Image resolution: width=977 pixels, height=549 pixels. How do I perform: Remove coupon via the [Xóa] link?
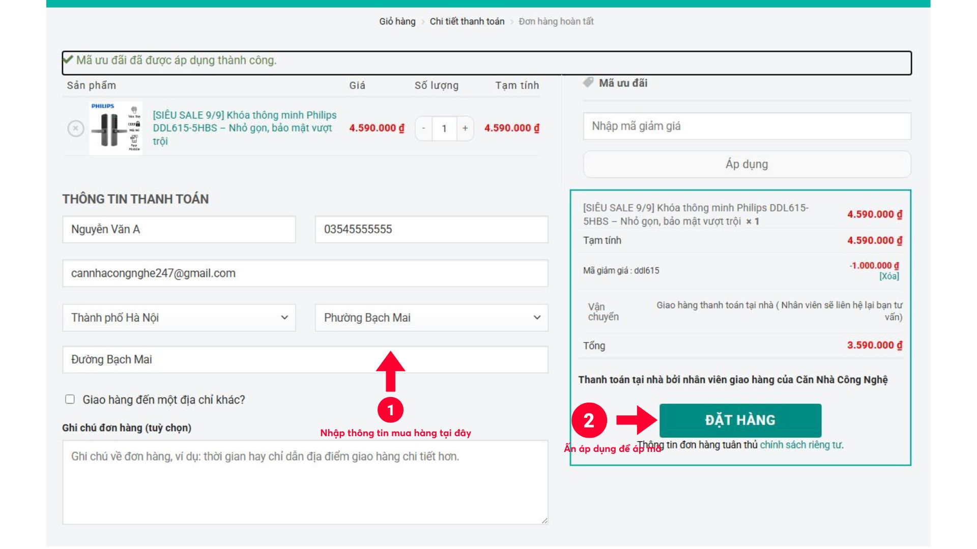pos(889,276)
